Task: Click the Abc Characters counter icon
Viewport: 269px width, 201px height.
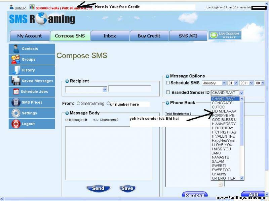Action: point(96,120)
